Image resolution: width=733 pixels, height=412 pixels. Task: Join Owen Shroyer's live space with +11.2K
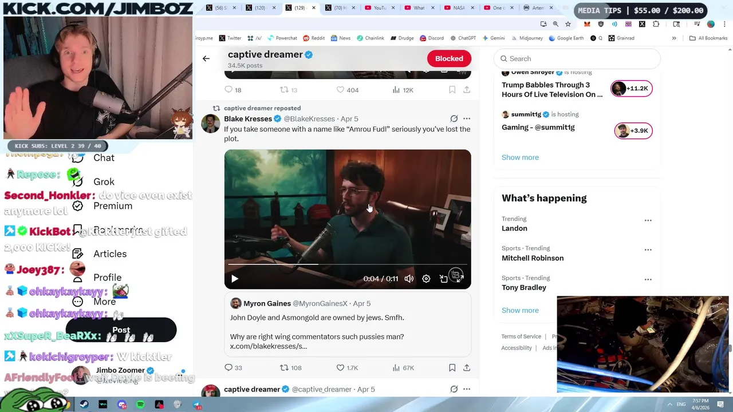[632, 88]
